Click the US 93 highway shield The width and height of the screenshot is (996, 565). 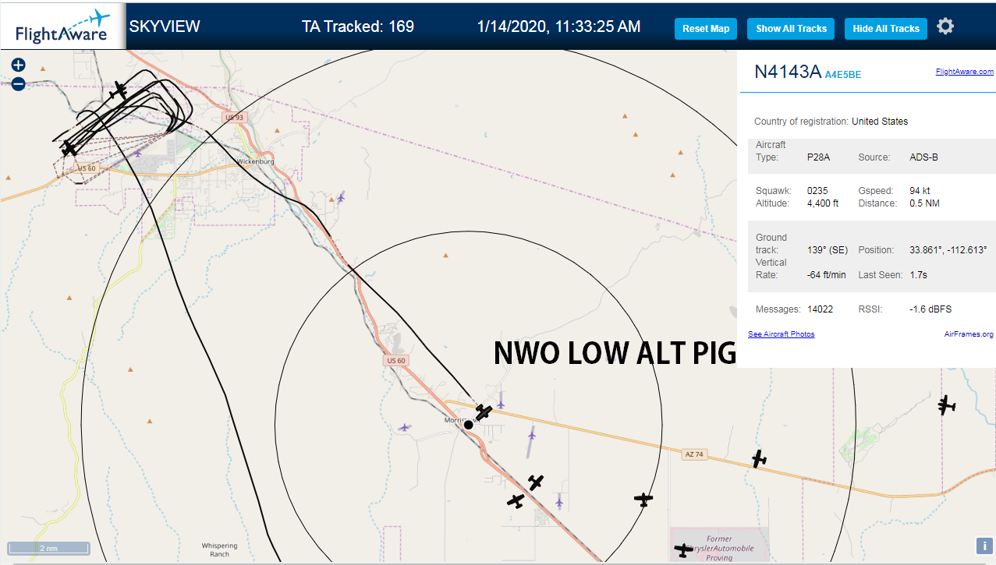pos(233,118)
